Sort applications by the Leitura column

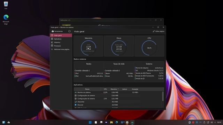tap(125, 89)
